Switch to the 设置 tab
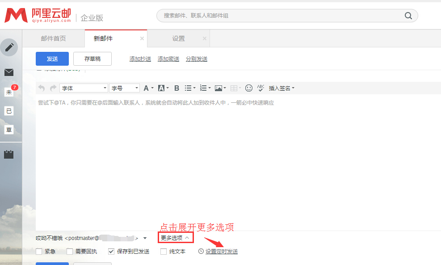Image resolution: width=441 pixels, height=265 pixels. 178,38
